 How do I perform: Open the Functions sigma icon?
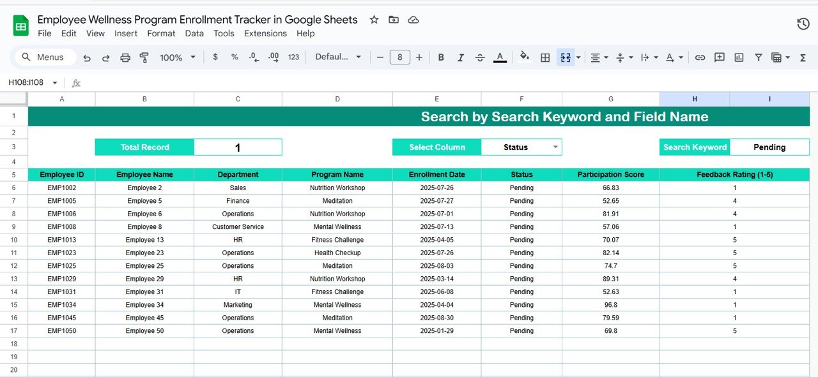click(x=803, y=57)
